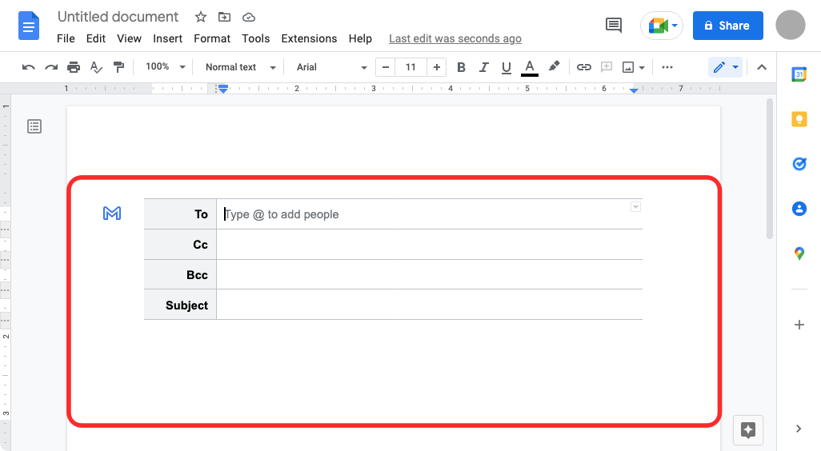Click the font size field showing 11
Image resolution: width=821 pixels, height=451 pixels.
click(410, 67)
